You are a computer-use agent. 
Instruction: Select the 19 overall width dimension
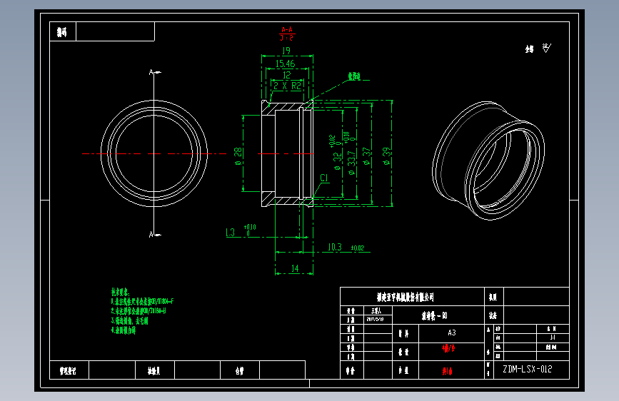(x=286, y=51)
